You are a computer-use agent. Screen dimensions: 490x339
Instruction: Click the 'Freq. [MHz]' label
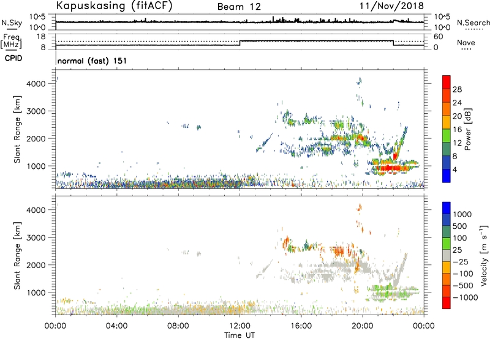tap(11, 41)
